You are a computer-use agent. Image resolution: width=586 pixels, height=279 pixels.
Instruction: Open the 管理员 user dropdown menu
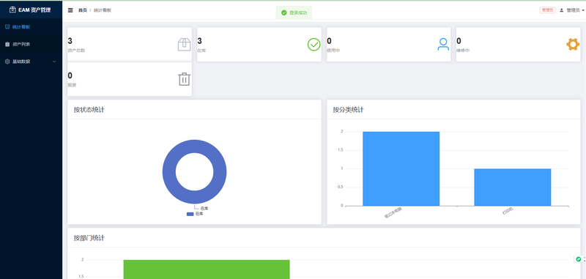click(x=572, y=10)
